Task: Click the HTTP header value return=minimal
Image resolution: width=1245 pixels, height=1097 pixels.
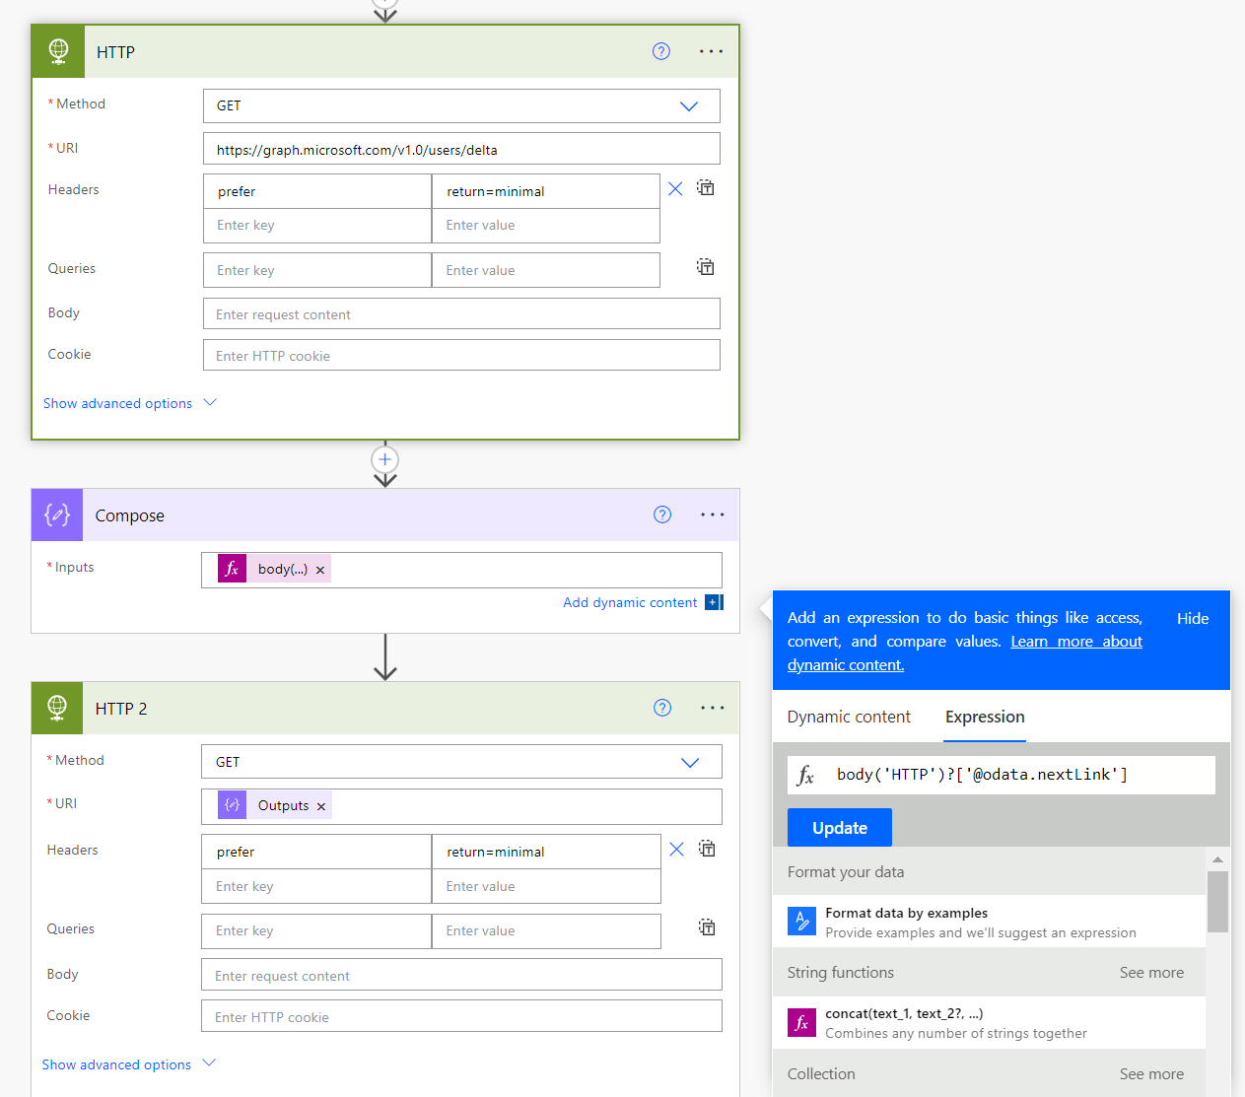Action: tap(546, 191)
